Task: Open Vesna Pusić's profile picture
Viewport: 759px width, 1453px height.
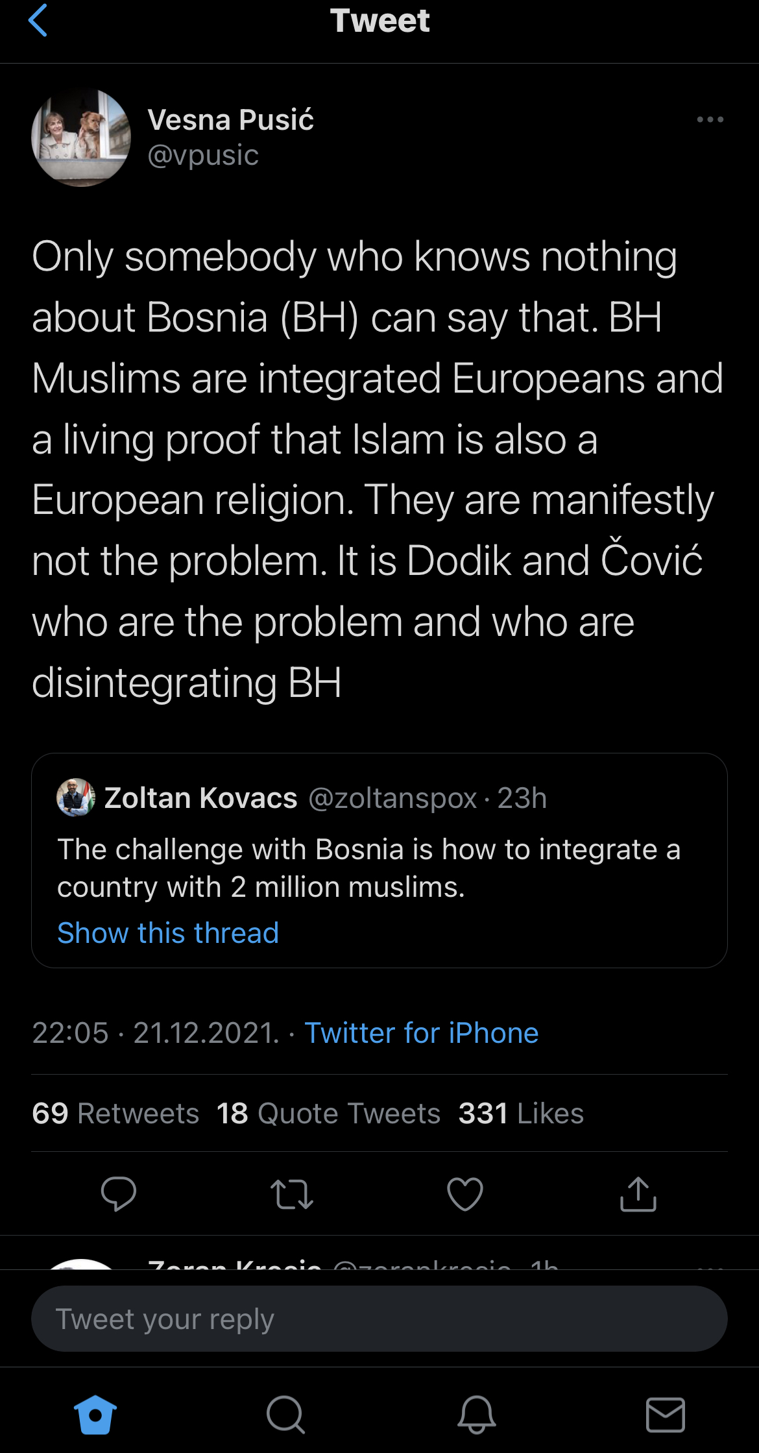Action: [x=81, y=138]
